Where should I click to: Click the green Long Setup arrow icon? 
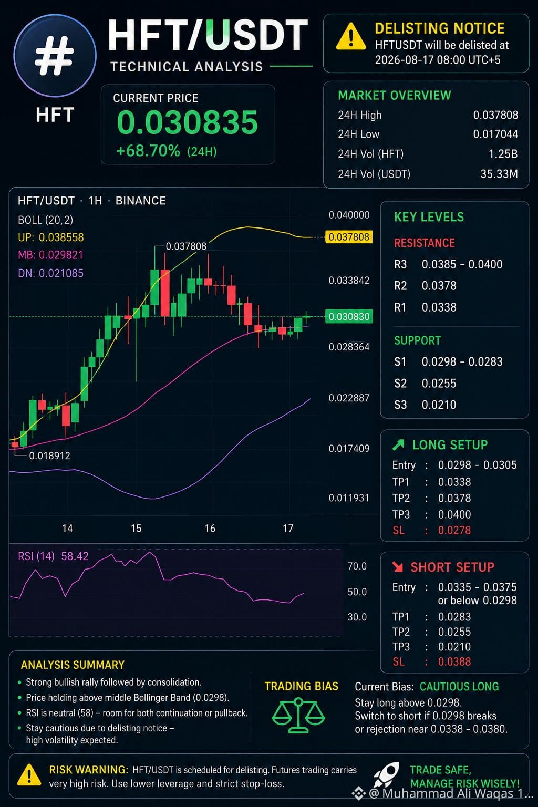[x=398, y=445]
